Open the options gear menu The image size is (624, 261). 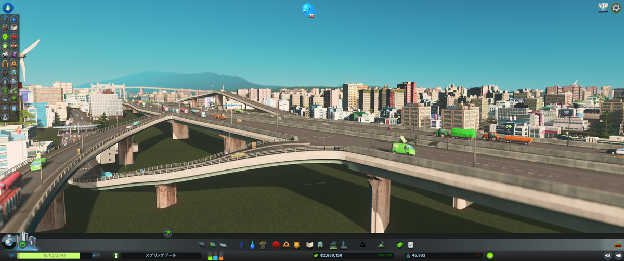tap(616, 7)
